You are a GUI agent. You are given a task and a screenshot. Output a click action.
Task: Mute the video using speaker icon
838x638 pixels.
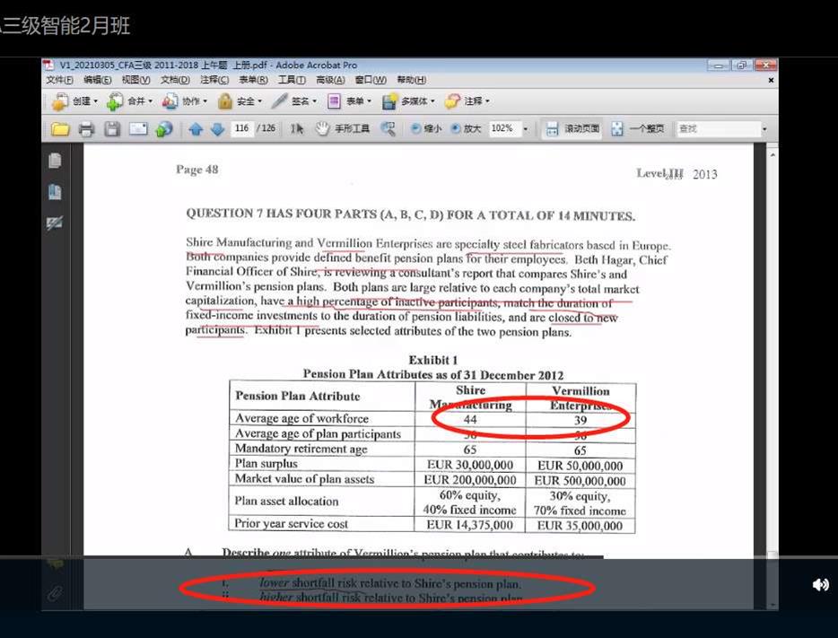click(820, 585)
